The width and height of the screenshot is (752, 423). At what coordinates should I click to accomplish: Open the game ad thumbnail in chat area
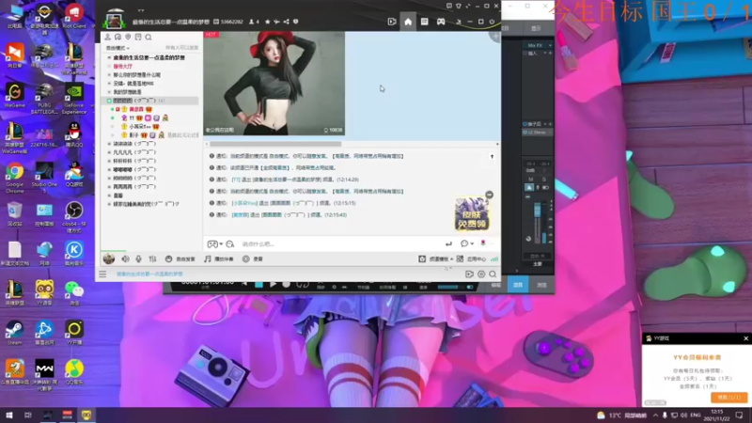pos(472,214)
